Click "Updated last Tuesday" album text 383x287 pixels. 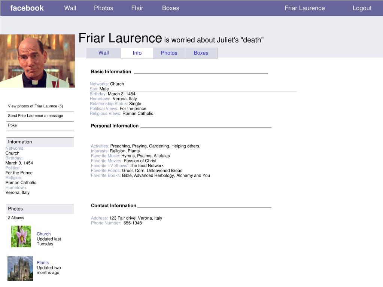click(x=49, y=241)
